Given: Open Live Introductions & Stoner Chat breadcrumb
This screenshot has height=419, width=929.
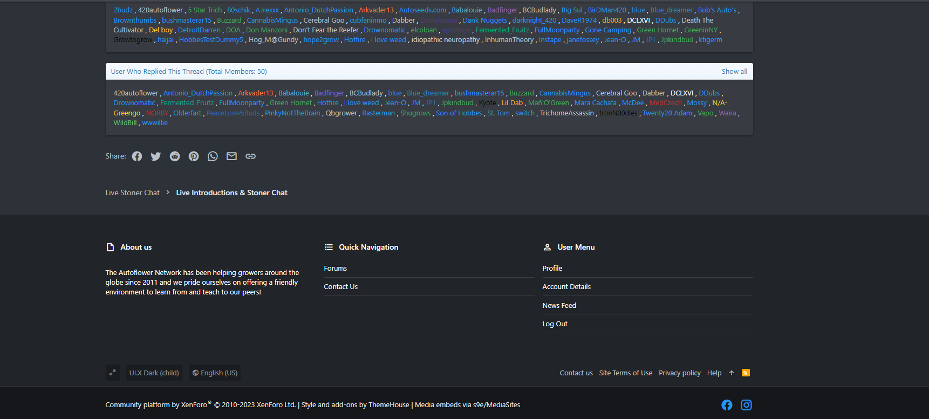Looking at the screenshot, I should click(231, 193).
